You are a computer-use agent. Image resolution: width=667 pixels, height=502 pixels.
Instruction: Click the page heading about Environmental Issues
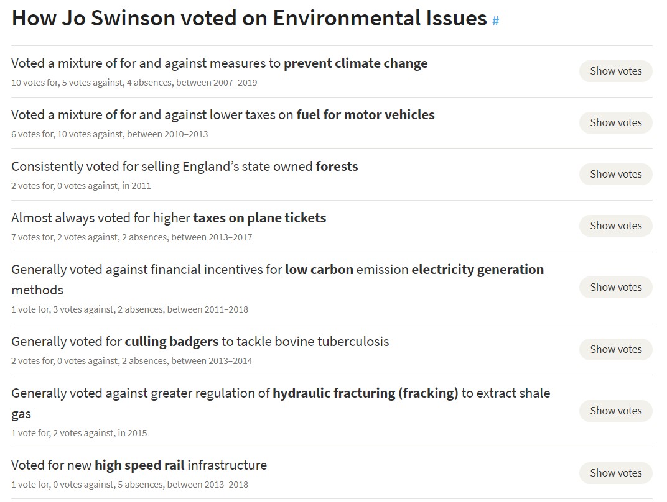pyautogui.click(x=250, y=18)
